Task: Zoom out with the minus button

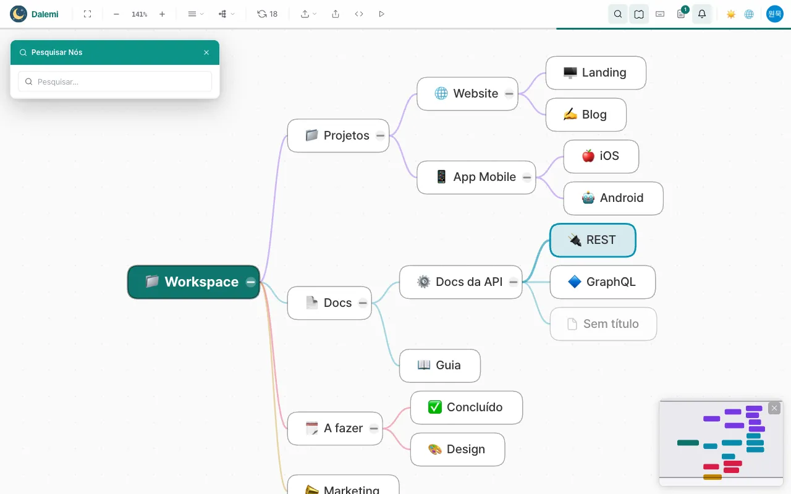Action: tap(116, 14)
